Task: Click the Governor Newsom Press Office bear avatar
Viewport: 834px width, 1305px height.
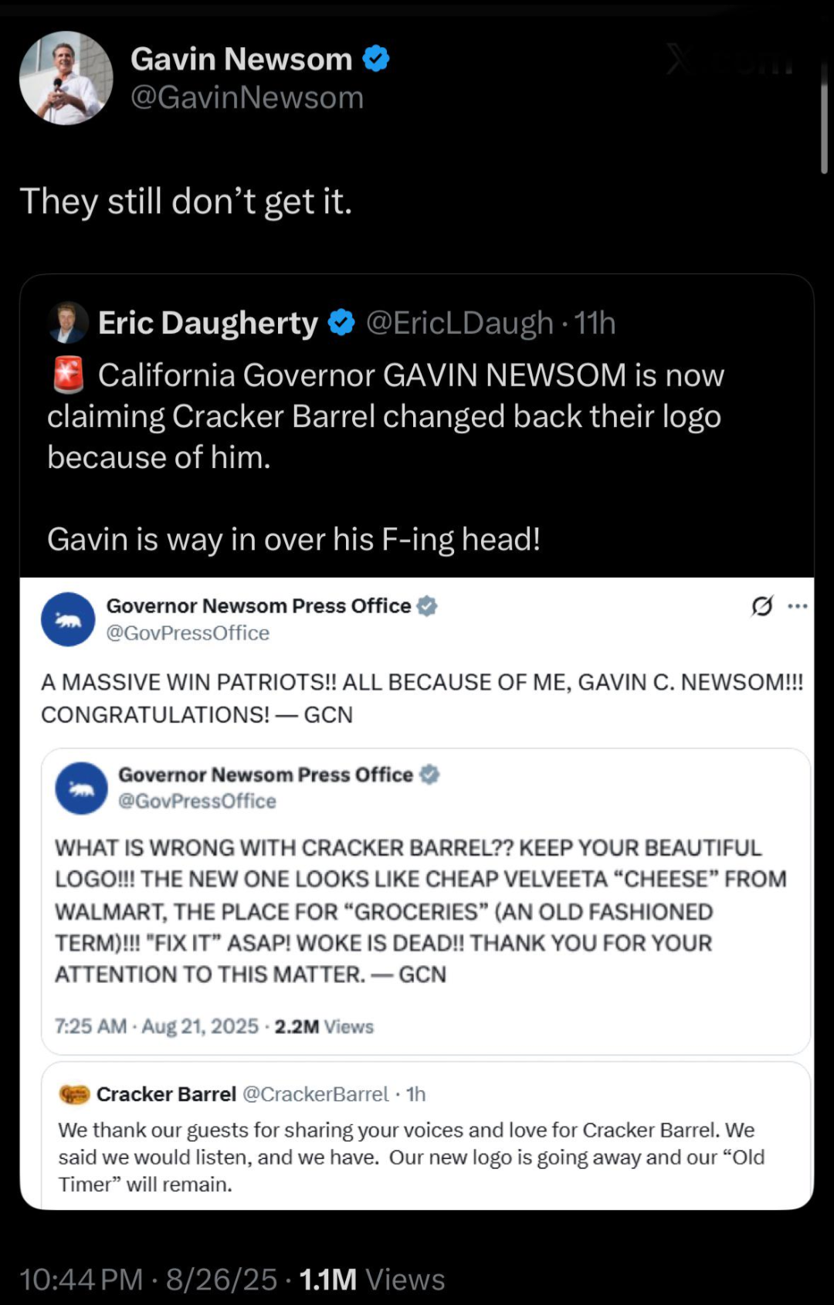Action: pyautogui.click(x=68, y=619)
